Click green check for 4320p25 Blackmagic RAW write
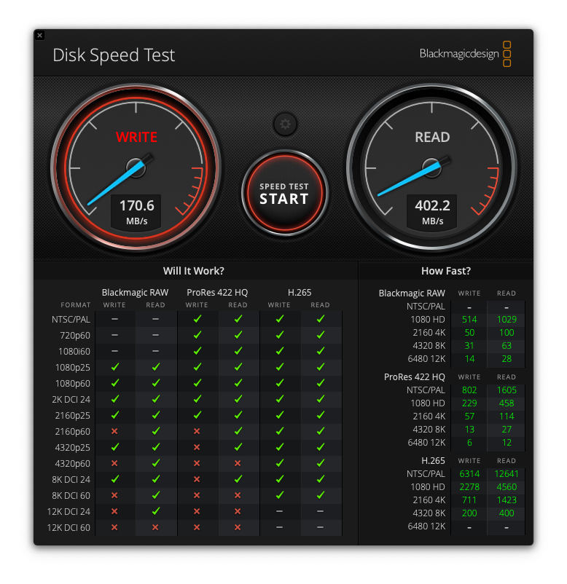Screen dimensions: 567x584 pos(115,446)
